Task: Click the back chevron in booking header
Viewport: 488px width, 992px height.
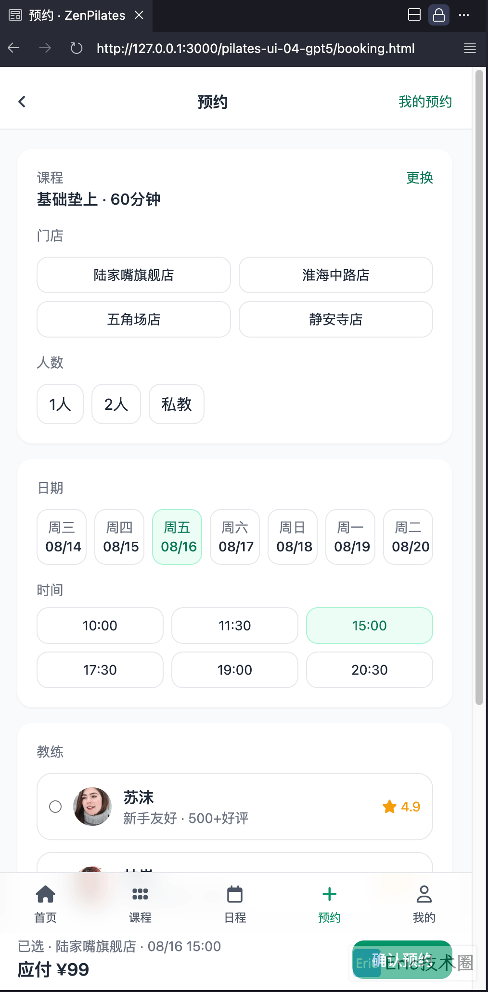Action: pos(22,102)
